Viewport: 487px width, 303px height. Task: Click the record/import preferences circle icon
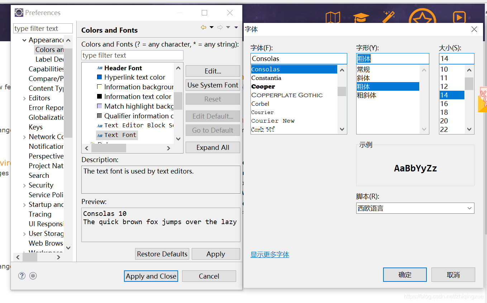pos(33,276)
